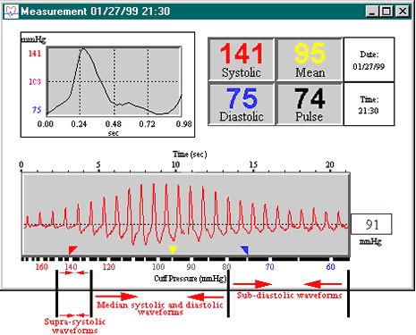Image resolution: width=416 pixels, height=335 pixels.
Task: Minimize the Measurement window
Action: [372, 12]
